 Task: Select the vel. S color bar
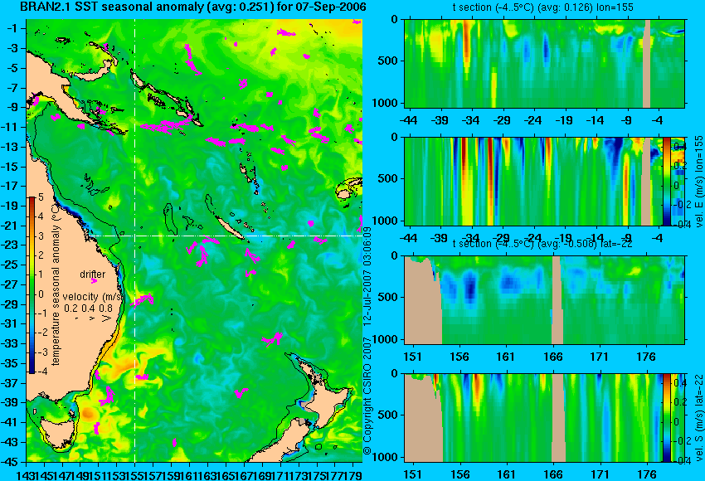click(x=667, y=418)
